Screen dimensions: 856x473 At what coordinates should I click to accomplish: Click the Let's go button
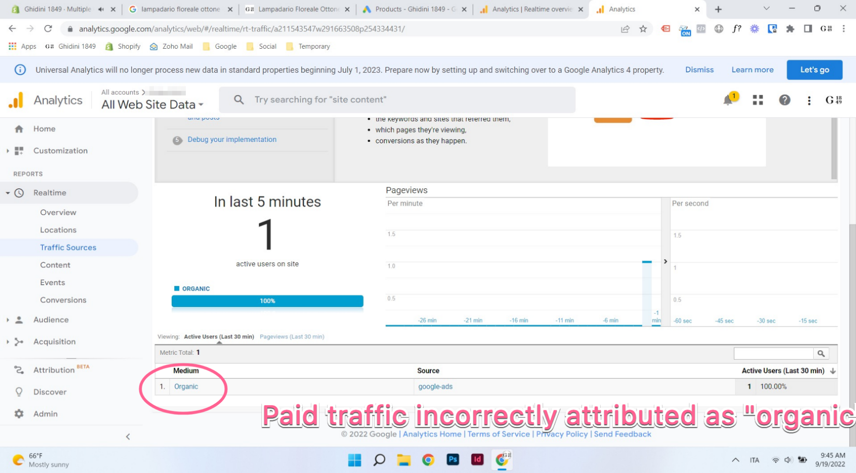(x=815, y=70)
